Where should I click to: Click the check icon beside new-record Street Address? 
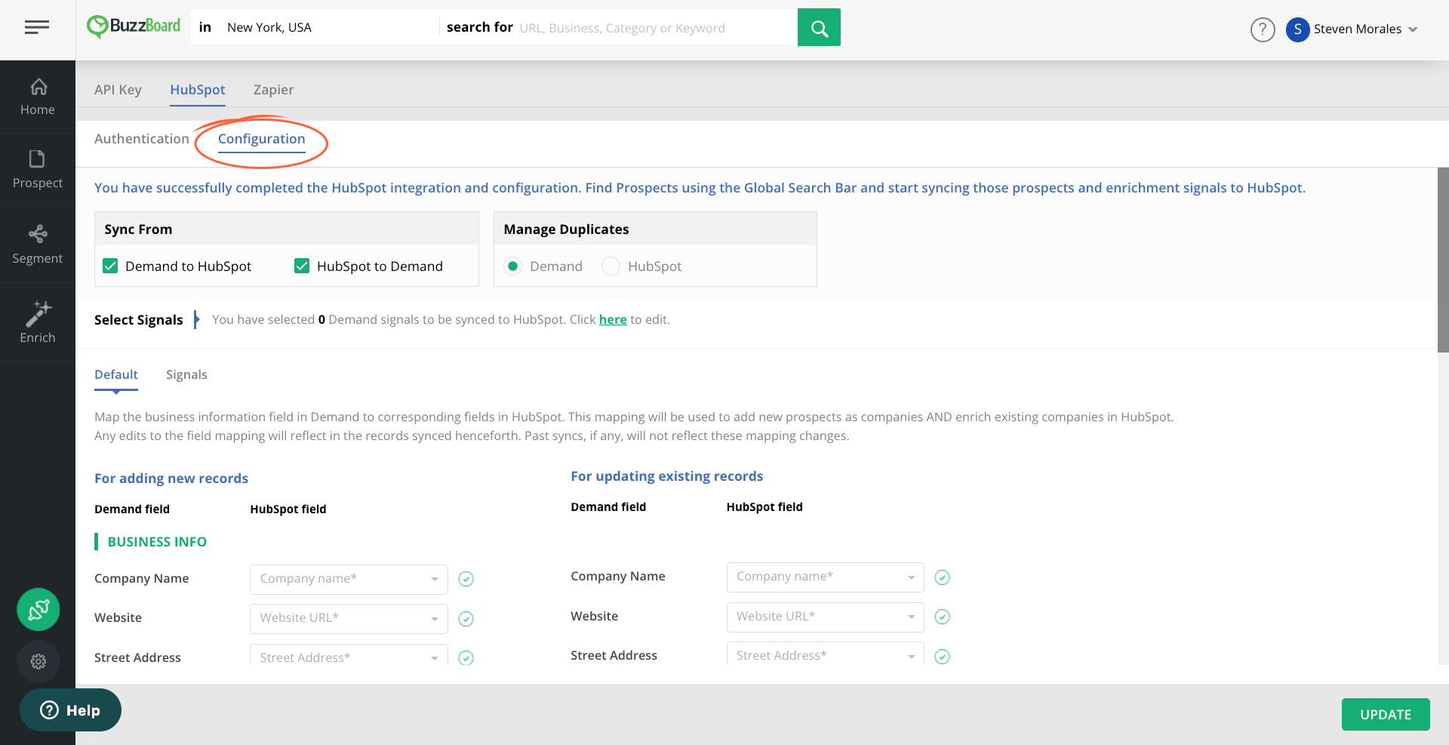pyautogui.click(x=466, y=658)
